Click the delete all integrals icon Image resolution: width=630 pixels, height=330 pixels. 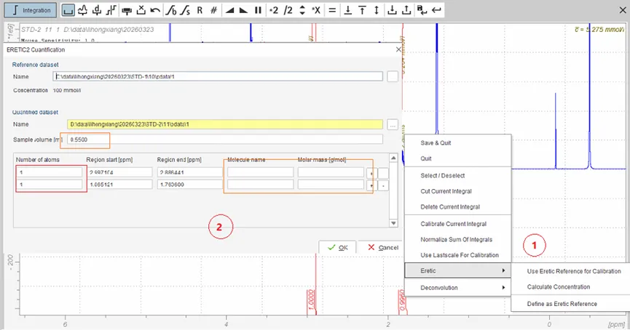[x=141, y=10]
